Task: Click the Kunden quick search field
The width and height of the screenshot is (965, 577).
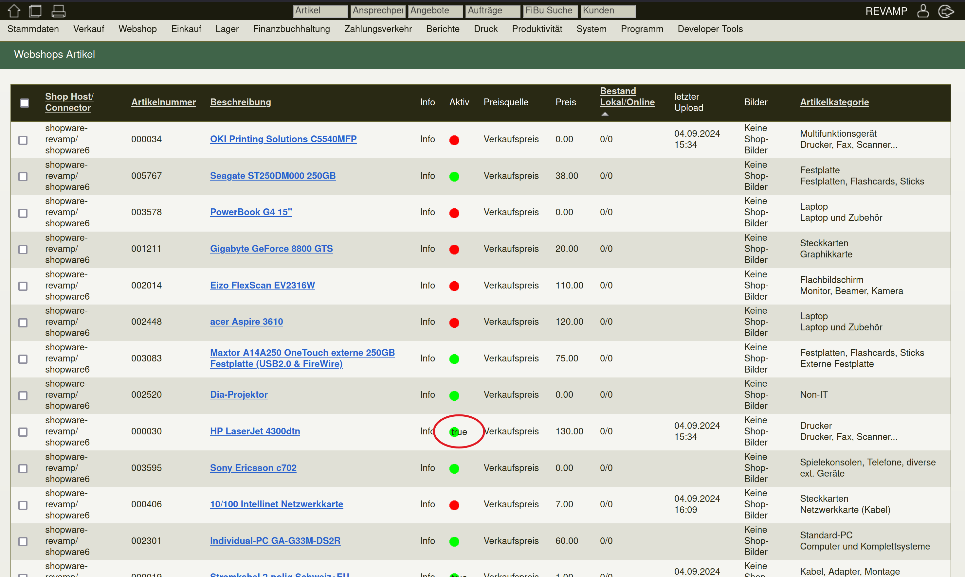Action: [608, 11]
